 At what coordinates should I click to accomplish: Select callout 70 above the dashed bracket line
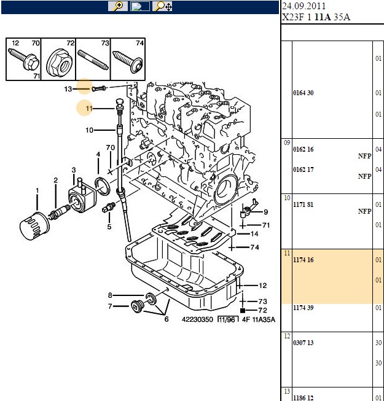[x=110, y=147]
